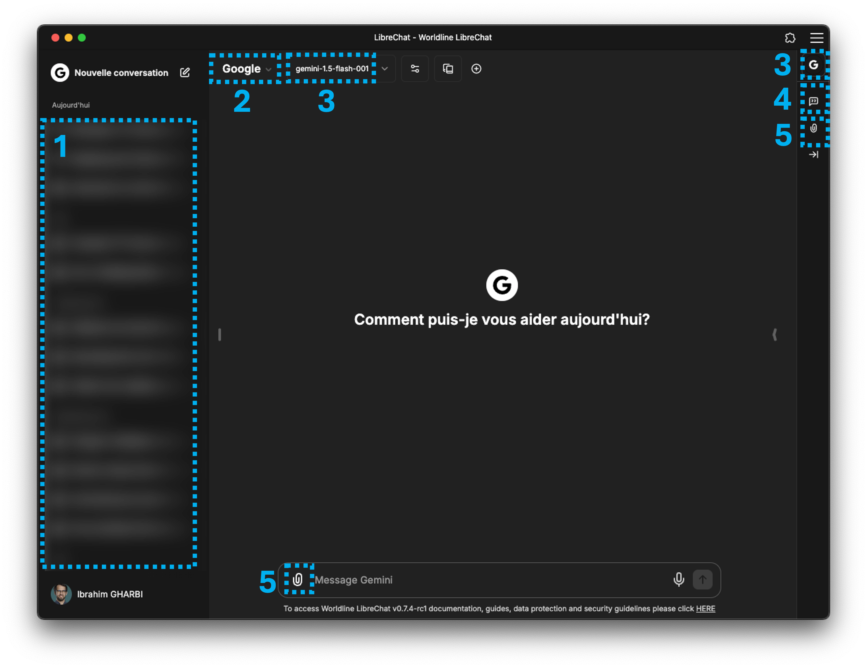Open the hamburger menu in title bar

click(x=817, y=38)
